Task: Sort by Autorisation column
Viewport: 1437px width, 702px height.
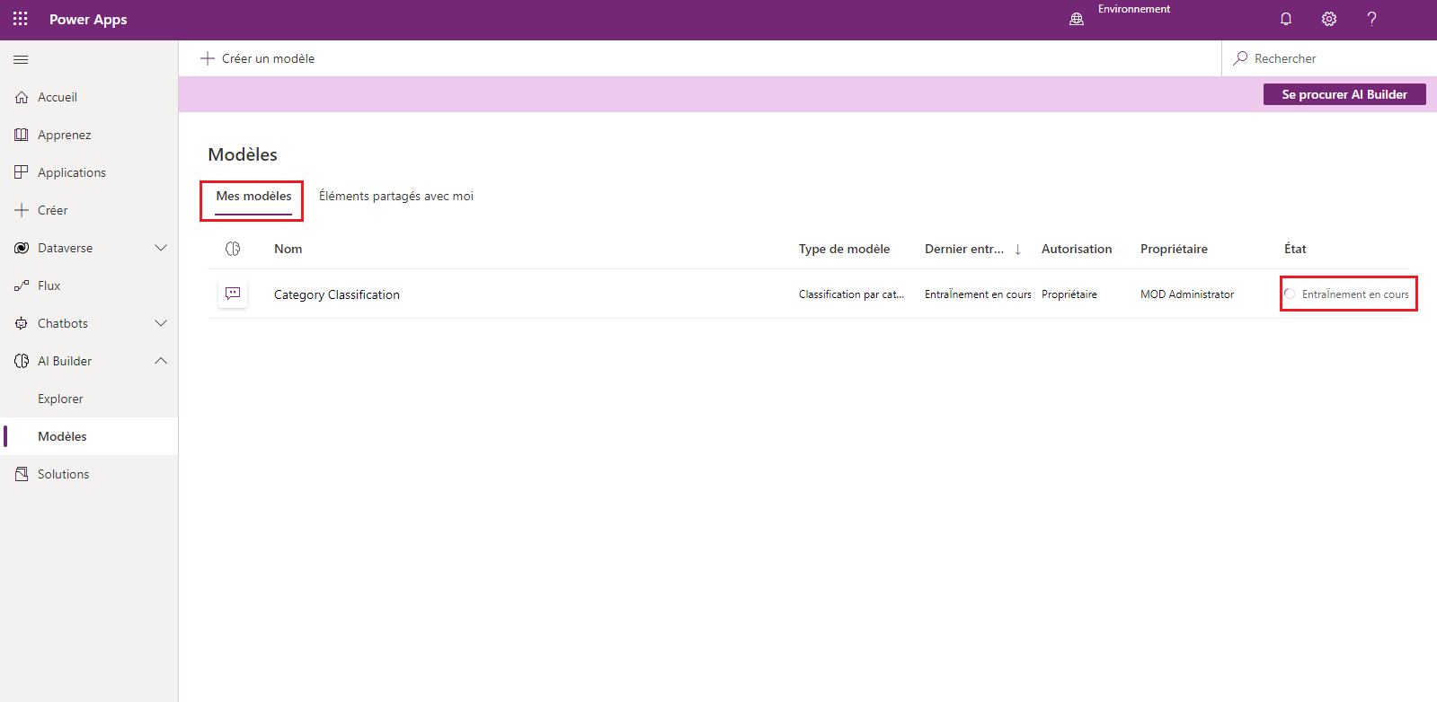Action: pyautogui.click(x=1077, y=249)
